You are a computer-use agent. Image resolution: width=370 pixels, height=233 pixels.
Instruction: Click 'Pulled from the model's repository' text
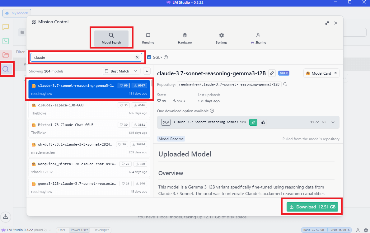(311, 139)
